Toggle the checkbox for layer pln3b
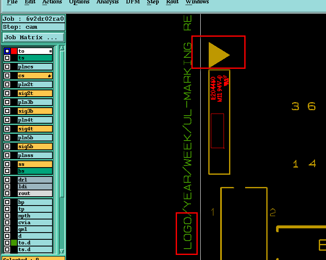 (x=7, y=102)
